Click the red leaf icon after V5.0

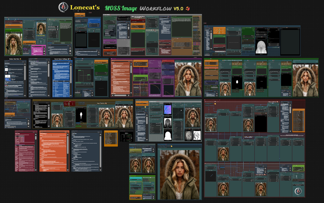pos(187,8)
